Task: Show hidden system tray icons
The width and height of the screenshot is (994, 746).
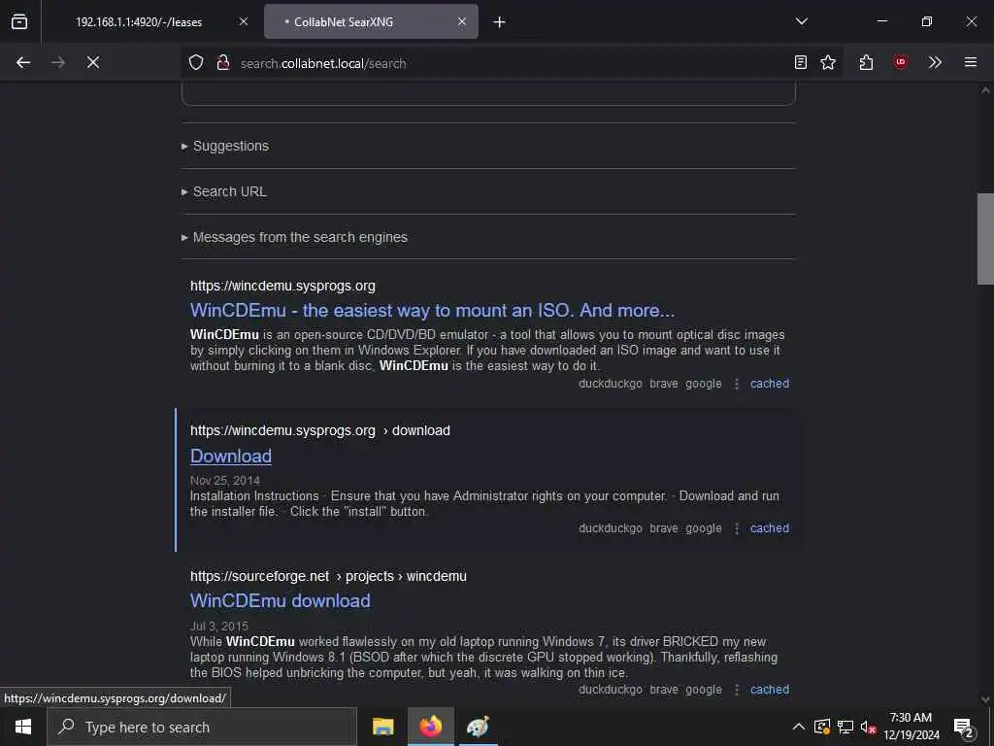Action: (x=799, y=727)
